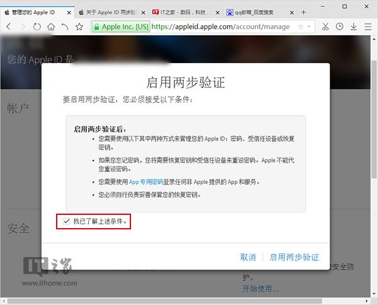The height and width of the screenshot is (305, 378).
Task: Bookmark page with the star icon
Action: 79,26
